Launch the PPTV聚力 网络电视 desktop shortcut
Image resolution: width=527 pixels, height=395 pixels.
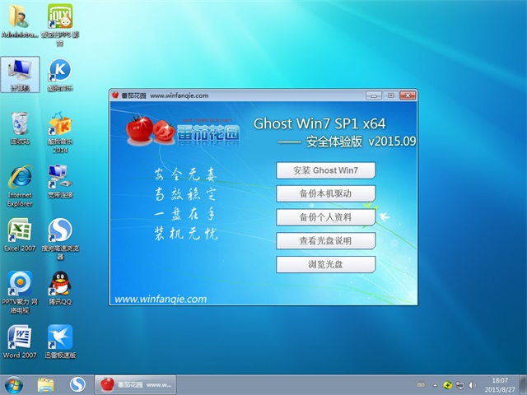tap(19, 285)
